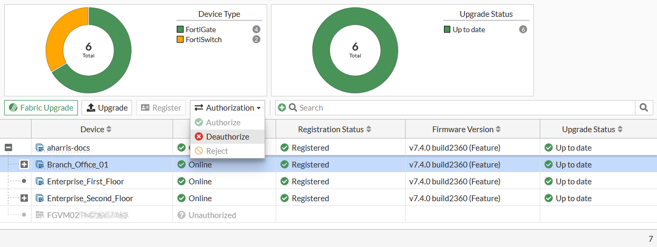Sort by Device column arrows
The image size is (657, 247).
click(x=109, y=129)
